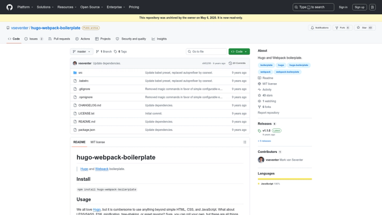Open the CHANGELOG.md file
The width and height of the screenshot is (382, 215).
pos(90,105)
